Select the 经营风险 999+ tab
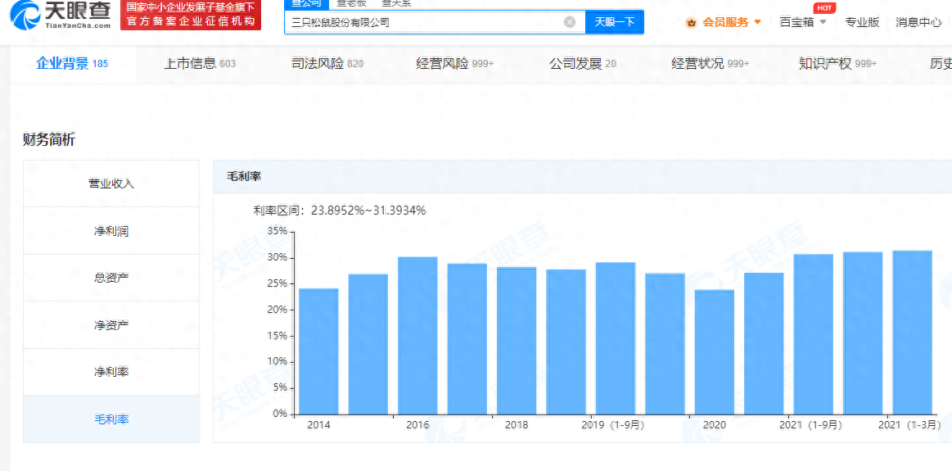 pyautogui.click(x=455, y=64)
